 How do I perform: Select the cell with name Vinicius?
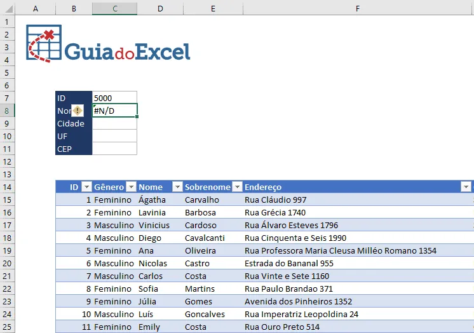pyautogui.click(x=160, y=225)
